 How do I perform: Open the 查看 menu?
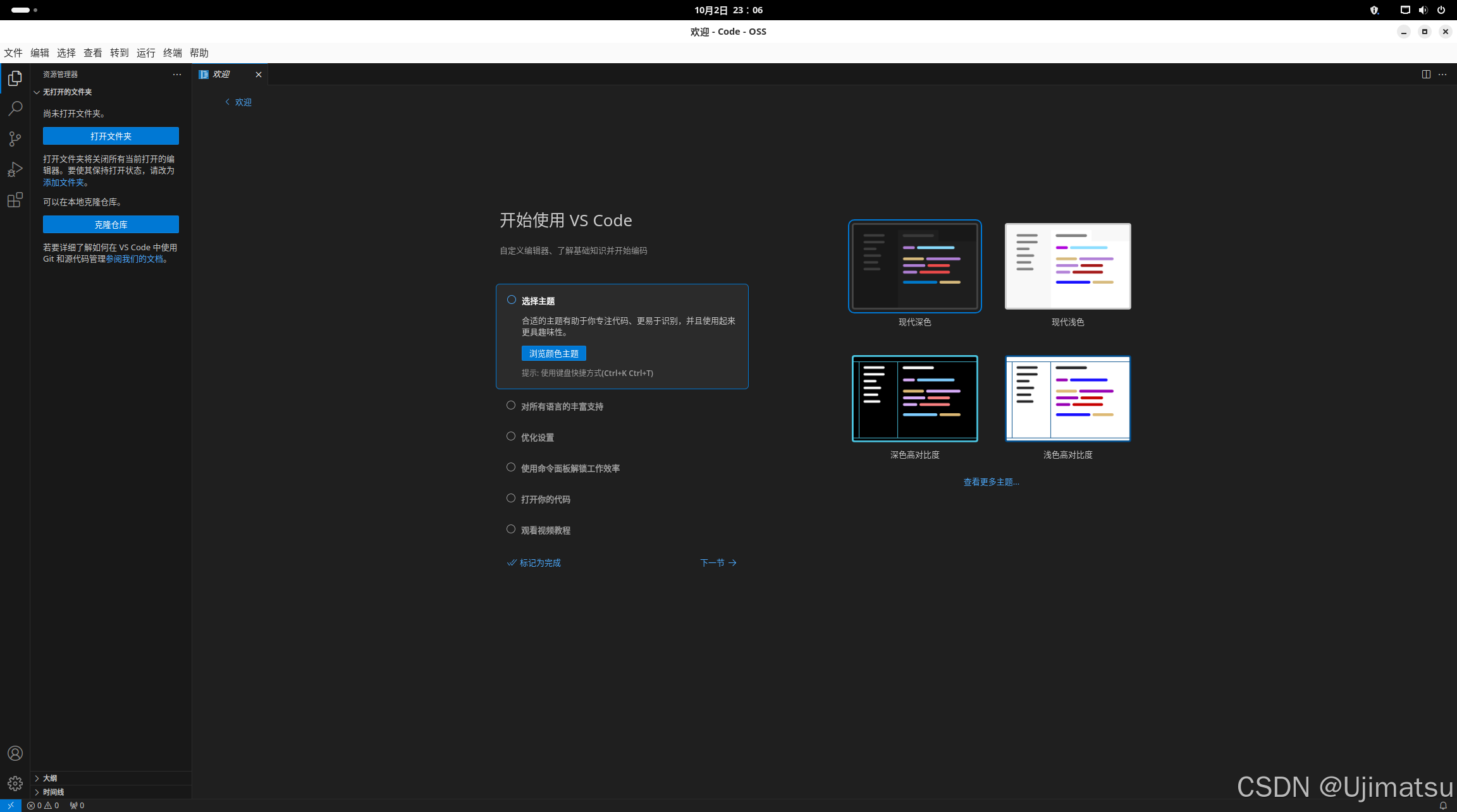pyautogui.click(x=92, y=53)
